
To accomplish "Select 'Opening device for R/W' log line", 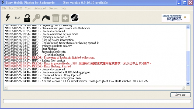I will 37,37.
